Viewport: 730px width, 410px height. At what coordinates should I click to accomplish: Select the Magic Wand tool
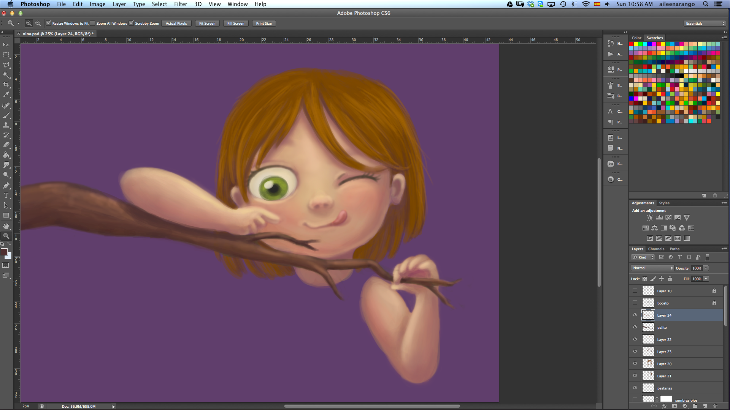[x=6, y=75]
